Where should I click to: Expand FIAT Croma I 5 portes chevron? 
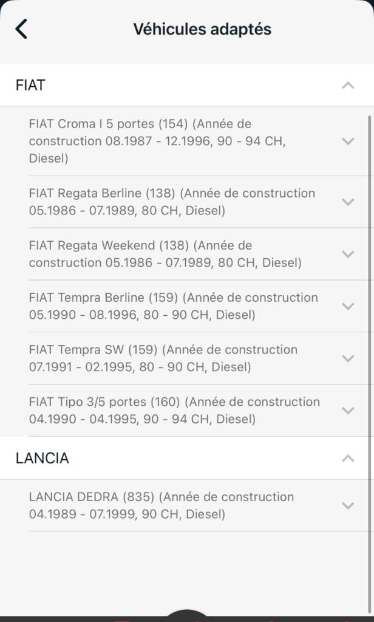click(348, 142)
